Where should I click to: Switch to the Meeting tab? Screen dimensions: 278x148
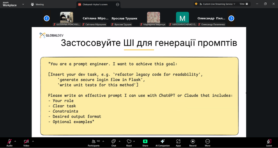[37, 5]
